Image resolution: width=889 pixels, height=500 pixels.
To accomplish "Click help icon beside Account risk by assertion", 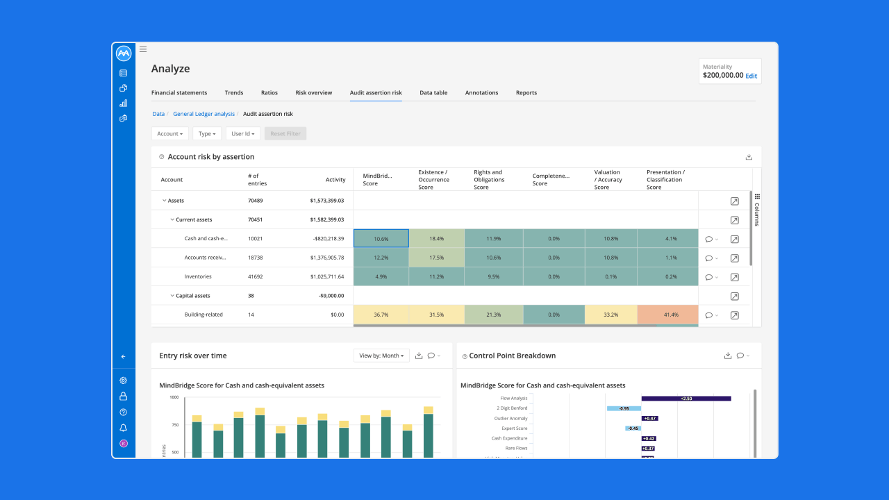I will pos(162,157).
